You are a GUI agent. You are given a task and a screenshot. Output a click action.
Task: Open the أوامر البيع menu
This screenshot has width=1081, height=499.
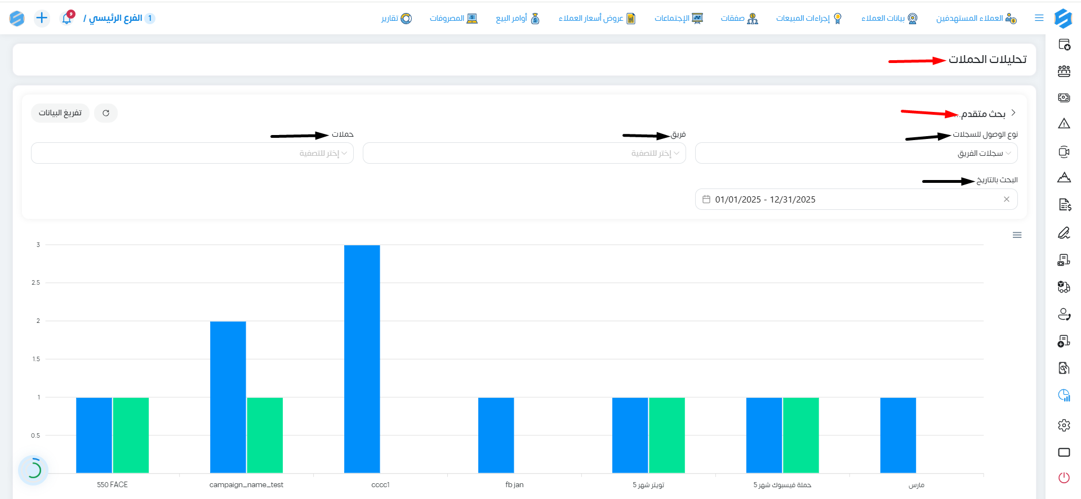tap(518, 18)
